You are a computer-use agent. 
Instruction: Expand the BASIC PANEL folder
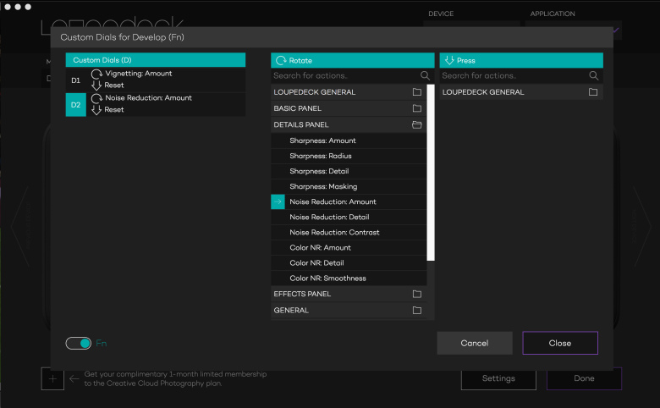(x=416, y=108)
